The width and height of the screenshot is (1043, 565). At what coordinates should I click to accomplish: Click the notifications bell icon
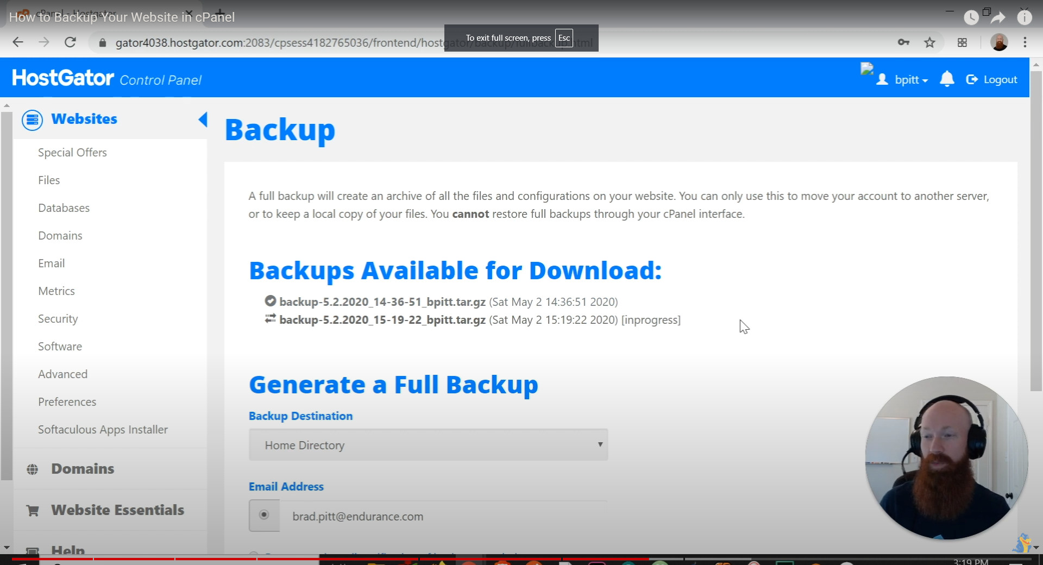(x=947, y=79)
